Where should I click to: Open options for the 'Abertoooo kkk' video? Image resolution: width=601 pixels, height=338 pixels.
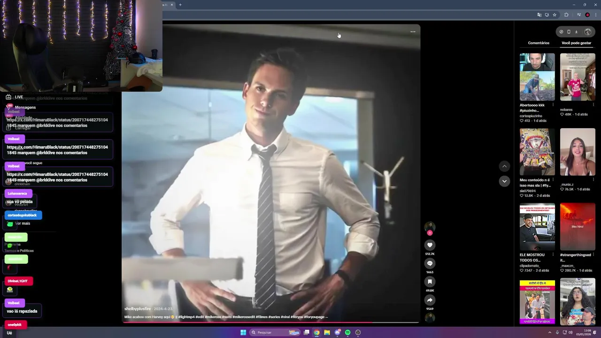pos(553,105)
